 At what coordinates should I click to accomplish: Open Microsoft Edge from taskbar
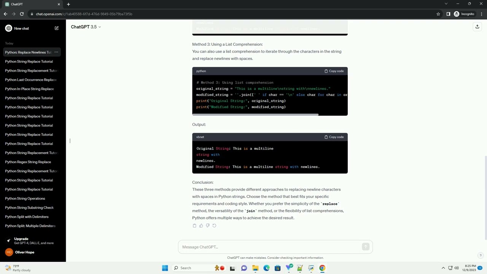coord(266,268)
